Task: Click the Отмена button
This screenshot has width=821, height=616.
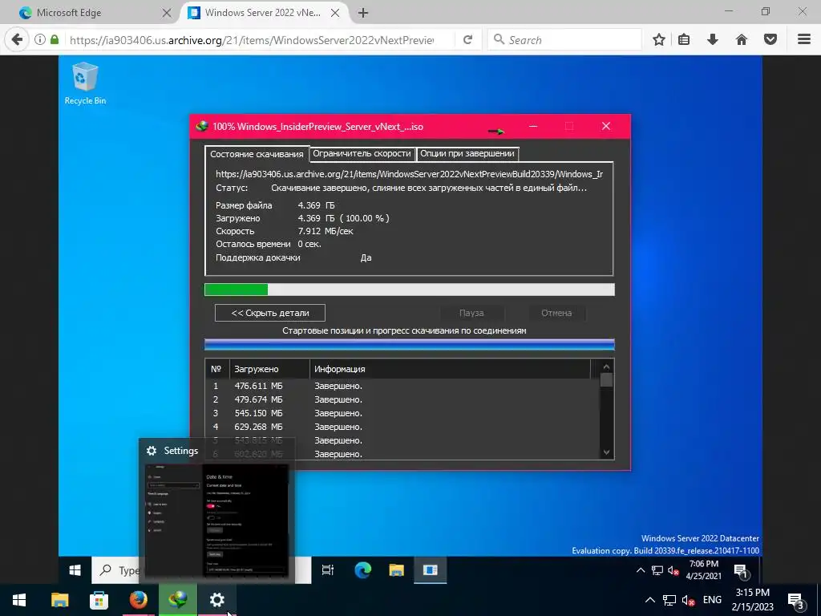Action: (556, 313)
